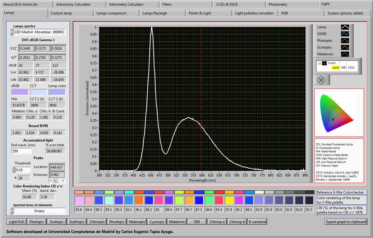Open the Paints & Light sub-tab
Screen dimensions: 373x238
click(209, 13)
